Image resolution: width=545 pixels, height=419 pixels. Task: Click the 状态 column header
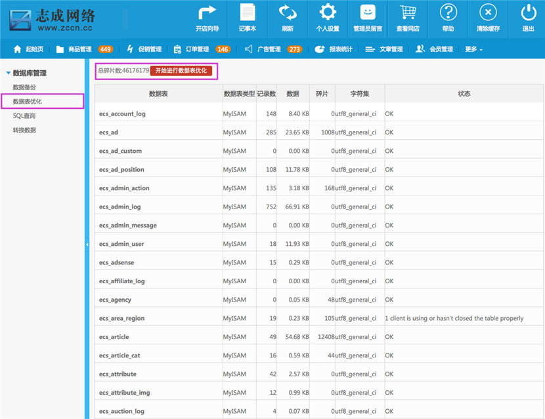pos(464,94)
